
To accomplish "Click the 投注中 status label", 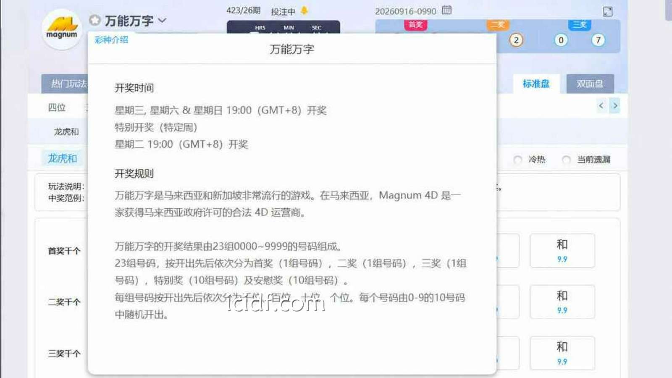I will click(283, 12).
